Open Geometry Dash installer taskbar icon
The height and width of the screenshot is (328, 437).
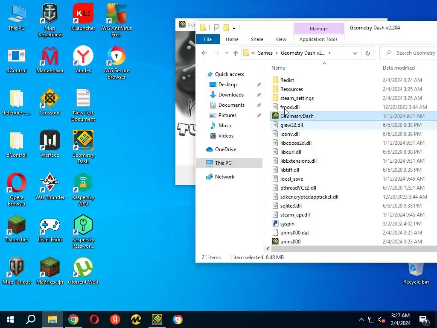click(157, 319)
